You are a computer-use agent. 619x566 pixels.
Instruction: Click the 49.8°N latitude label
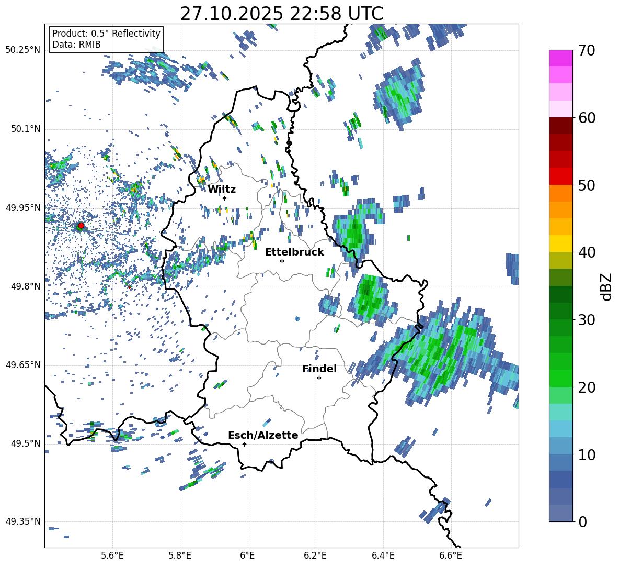(25, 286)
